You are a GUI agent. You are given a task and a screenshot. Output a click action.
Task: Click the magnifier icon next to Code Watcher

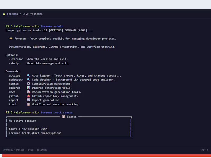tap(28, 80)
